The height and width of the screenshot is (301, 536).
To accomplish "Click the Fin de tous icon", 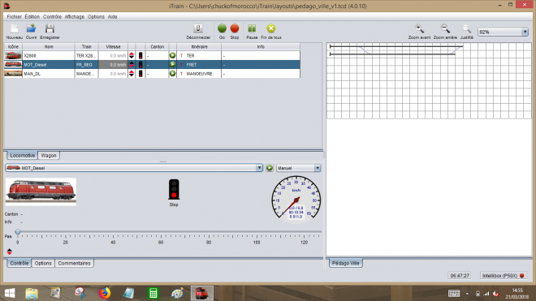I will (x=271, y=28).
